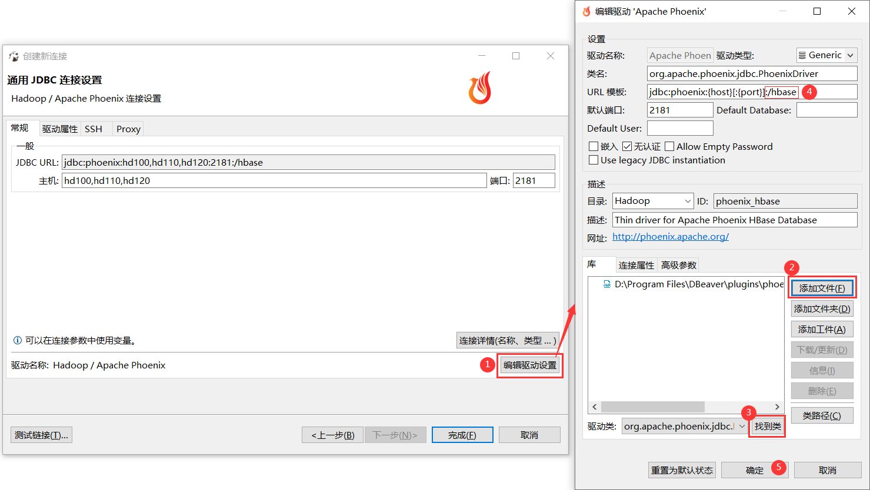870x490 pixels.
Task: Click the 添加文件 button
Action: click(822, 287)
